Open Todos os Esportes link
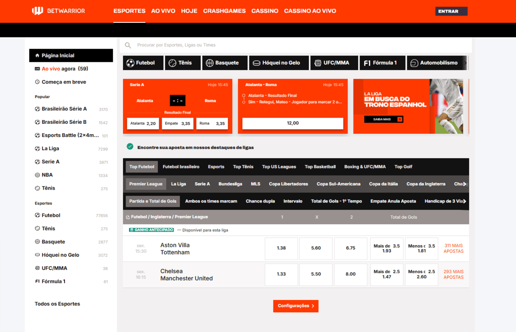 point(57,304)
